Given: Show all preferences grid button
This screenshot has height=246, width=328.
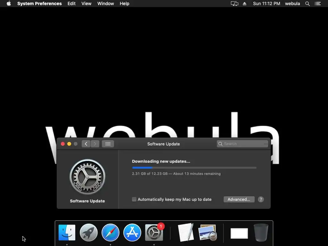Looking at the screenshot, I should coord(108,144).
